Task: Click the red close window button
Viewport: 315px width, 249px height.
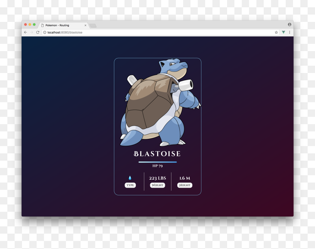Action: [x=26, y=24]
